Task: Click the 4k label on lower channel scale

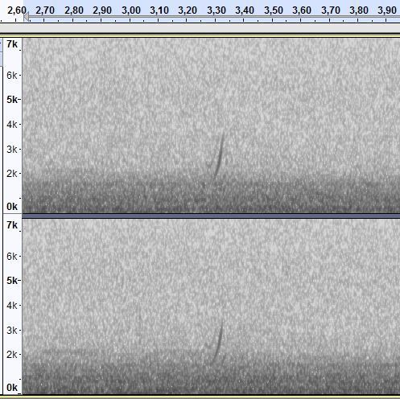Action: (12, 305)
